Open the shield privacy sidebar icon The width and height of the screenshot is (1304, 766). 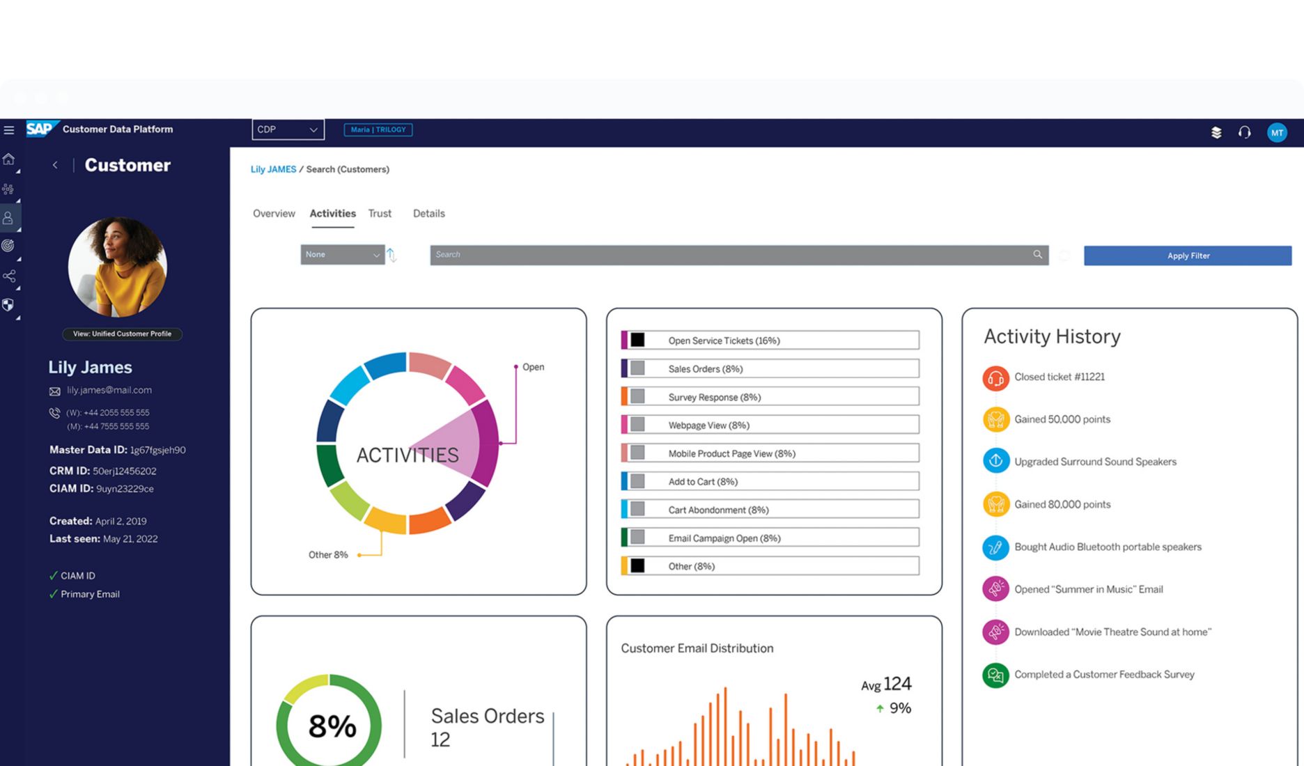tap(8, 305)
